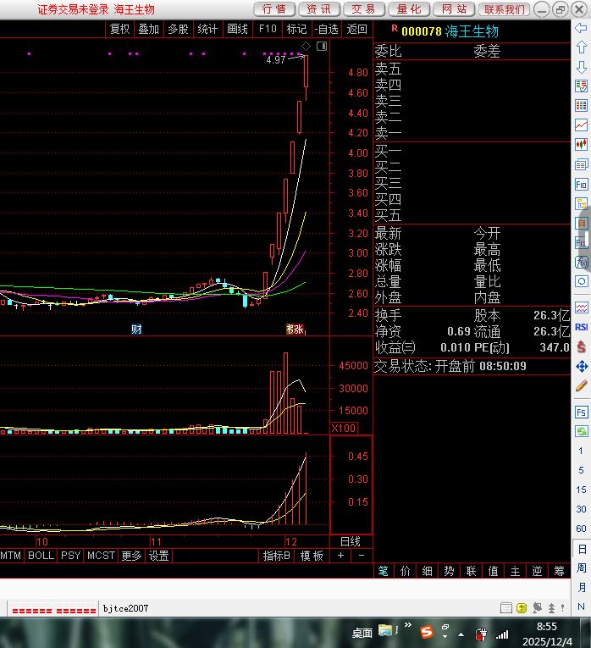Open the F10 company info sidebar icon
Image resolution: width=591 pixels, height=648 pixels.
click(581, 185)
